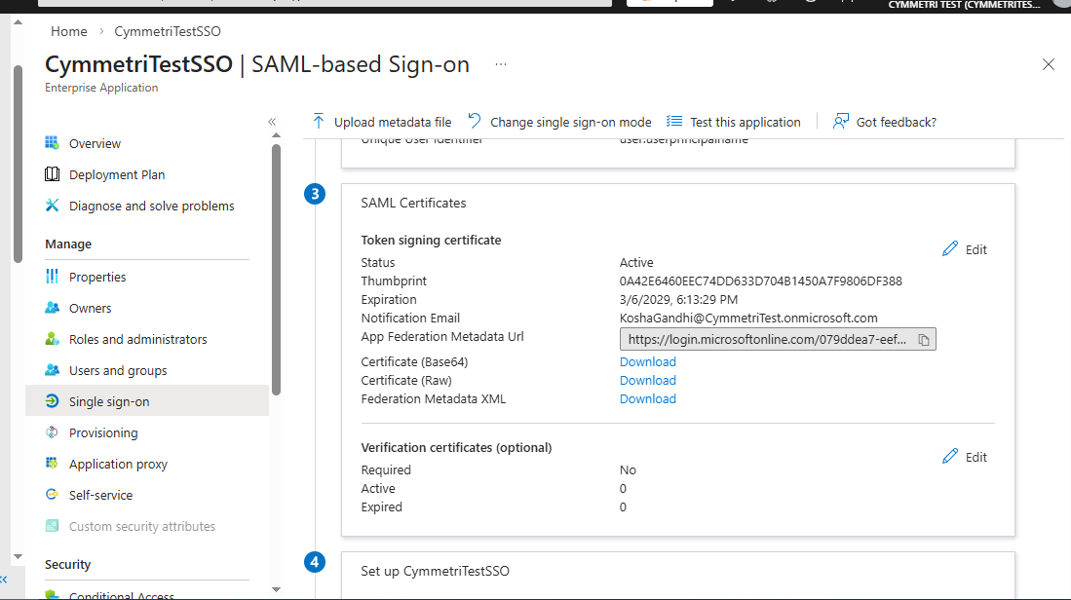Edit the Verification certificates section
The height and width of the screenshot is (600, 1071).
coord(965,457)
